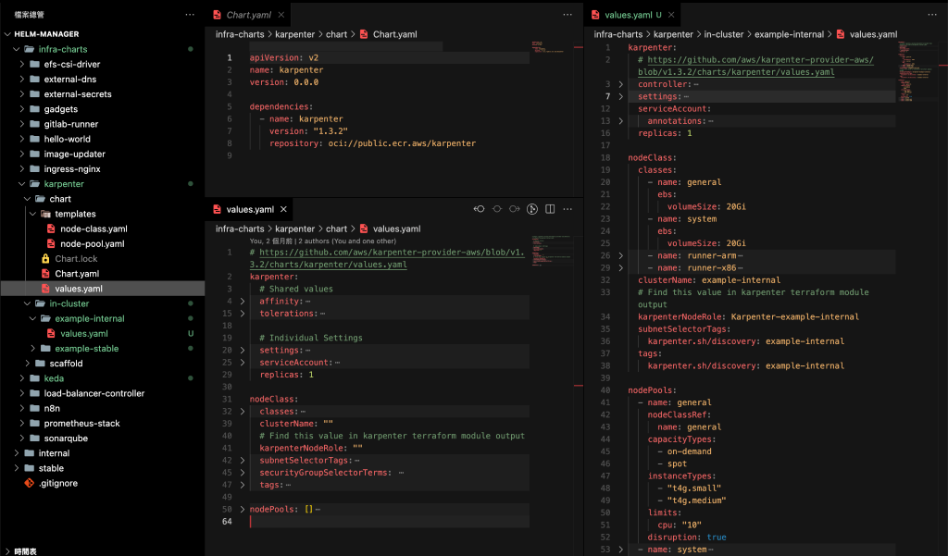
Task: Expand the scaffold folder
Action: tap(27, 364)
